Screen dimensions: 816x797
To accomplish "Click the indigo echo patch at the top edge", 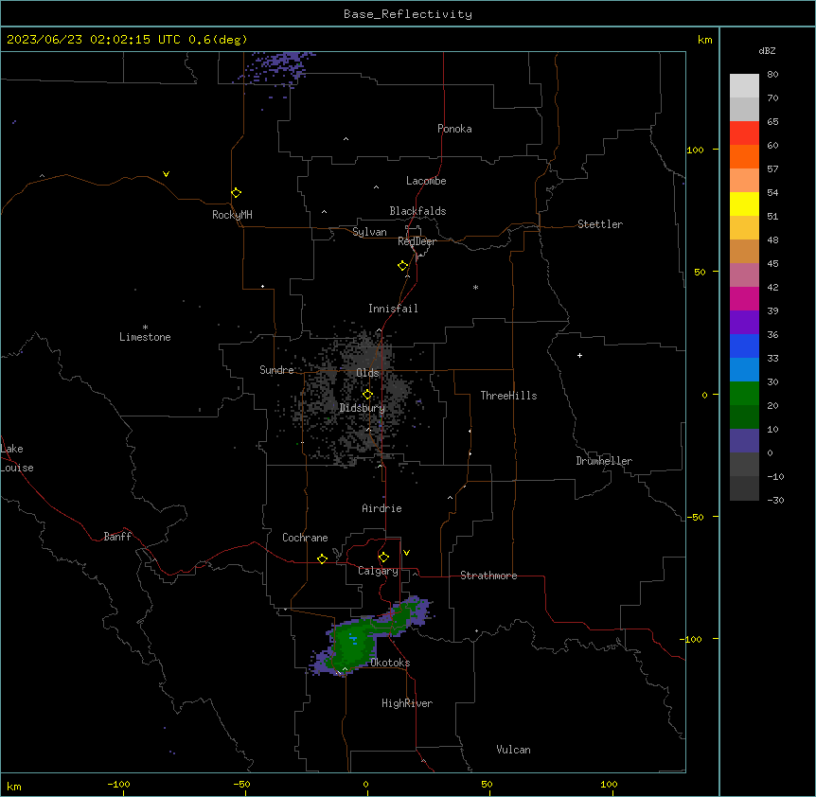I will tap(278, 67).
